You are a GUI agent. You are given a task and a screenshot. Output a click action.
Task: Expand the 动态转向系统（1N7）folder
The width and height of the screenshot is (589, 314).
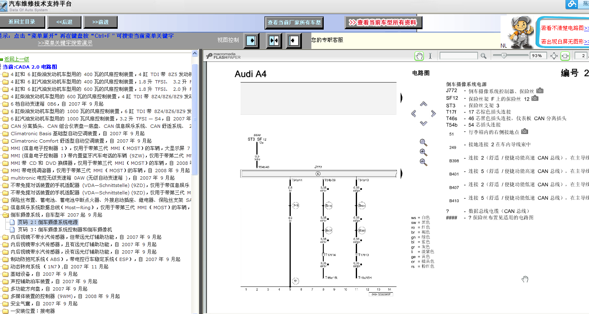pos(5,267)
